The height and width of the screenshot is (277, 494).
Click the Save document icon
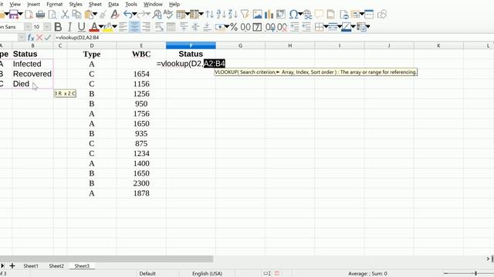click(14, 15)
